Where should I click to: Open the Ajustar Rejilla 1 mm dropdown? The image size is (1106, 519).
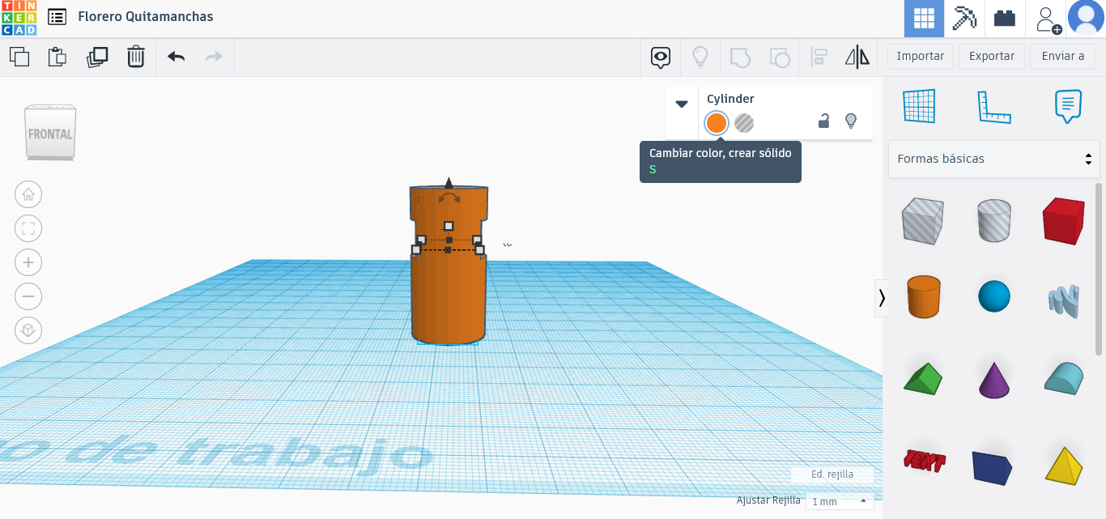point(840,501)
